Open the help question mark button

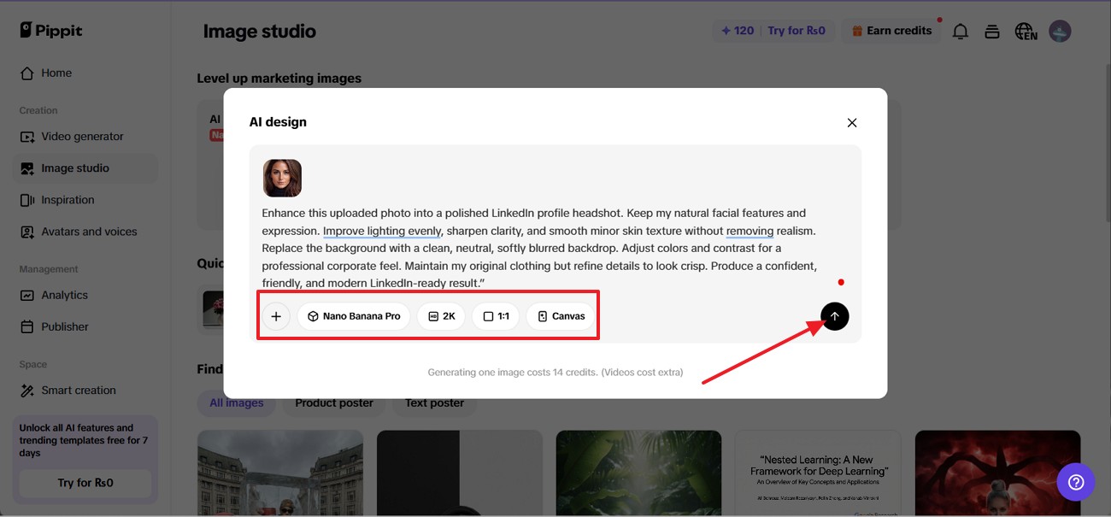pyautogui.click(x=1076, y=482)
